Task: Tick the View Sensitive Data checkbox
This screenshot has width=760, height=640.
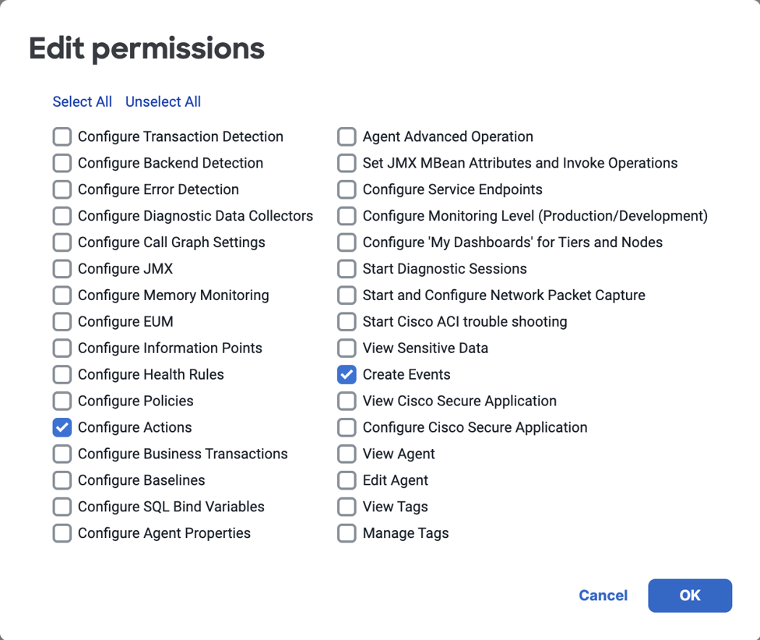Action: 347,348
